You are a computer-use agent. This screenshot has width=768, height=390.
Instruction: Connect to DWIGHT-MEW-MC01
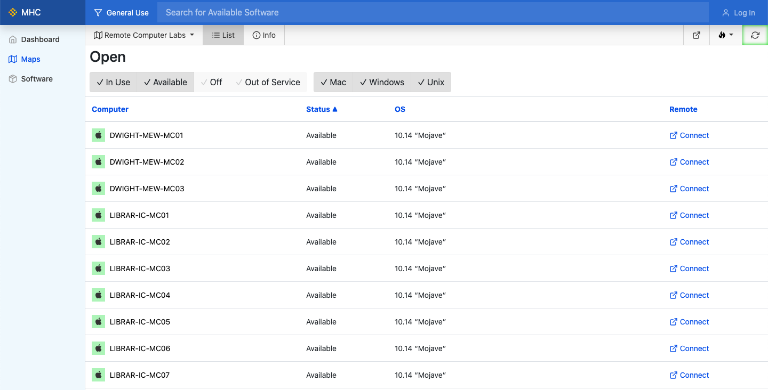point(689,135)
